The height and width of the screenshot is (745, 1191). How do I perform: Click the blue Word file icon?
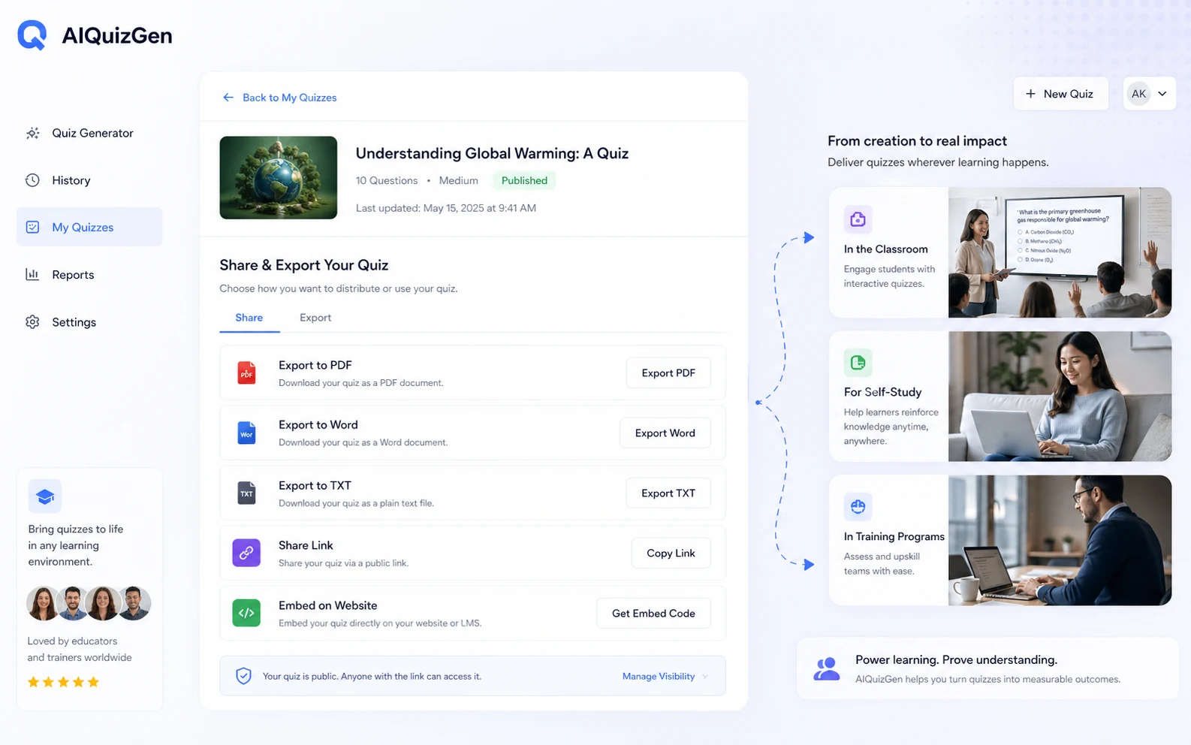pyautogui.click(x=246, y=433)
